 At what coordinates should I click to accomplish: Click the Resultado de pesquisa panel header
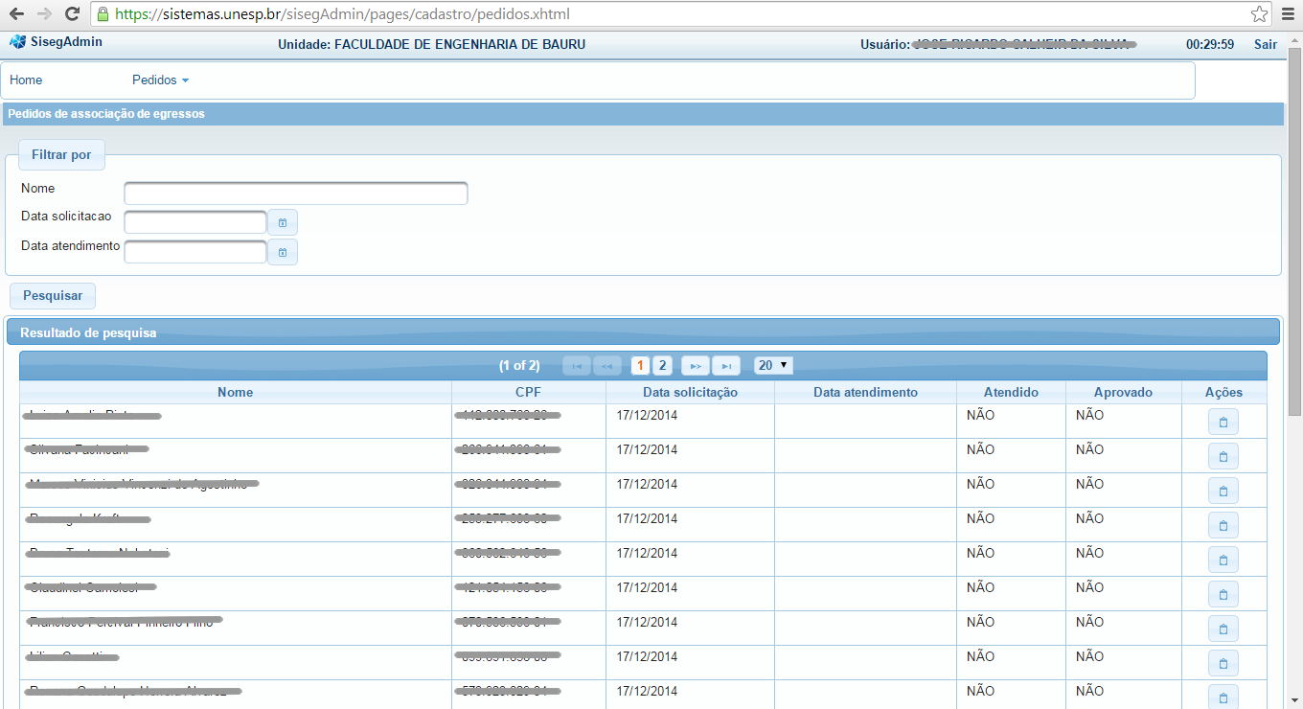(x=643, y=332)
